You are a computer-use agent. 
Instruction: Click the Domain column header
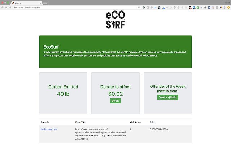point(45,122)
